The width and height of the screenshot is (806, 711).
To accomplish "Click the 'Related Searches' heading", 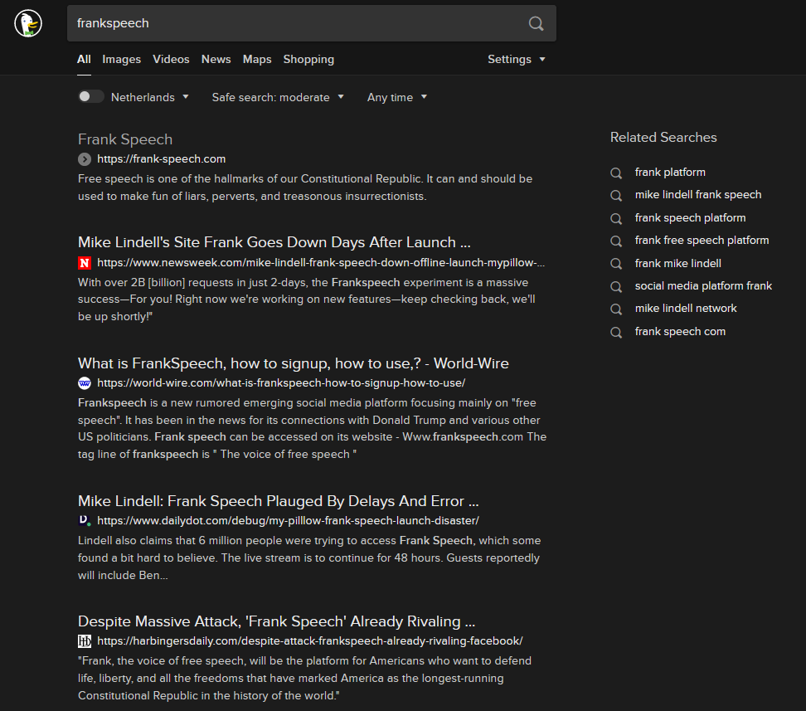I will click(x=663, y=138).
